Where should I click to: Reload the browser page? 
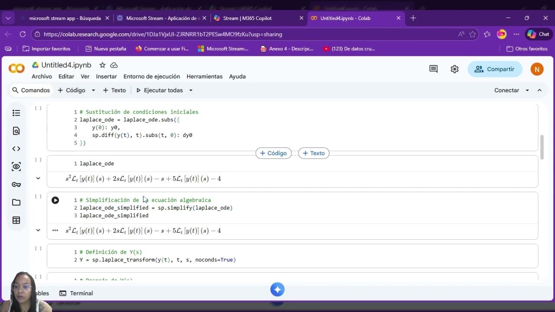pos(23,34)
